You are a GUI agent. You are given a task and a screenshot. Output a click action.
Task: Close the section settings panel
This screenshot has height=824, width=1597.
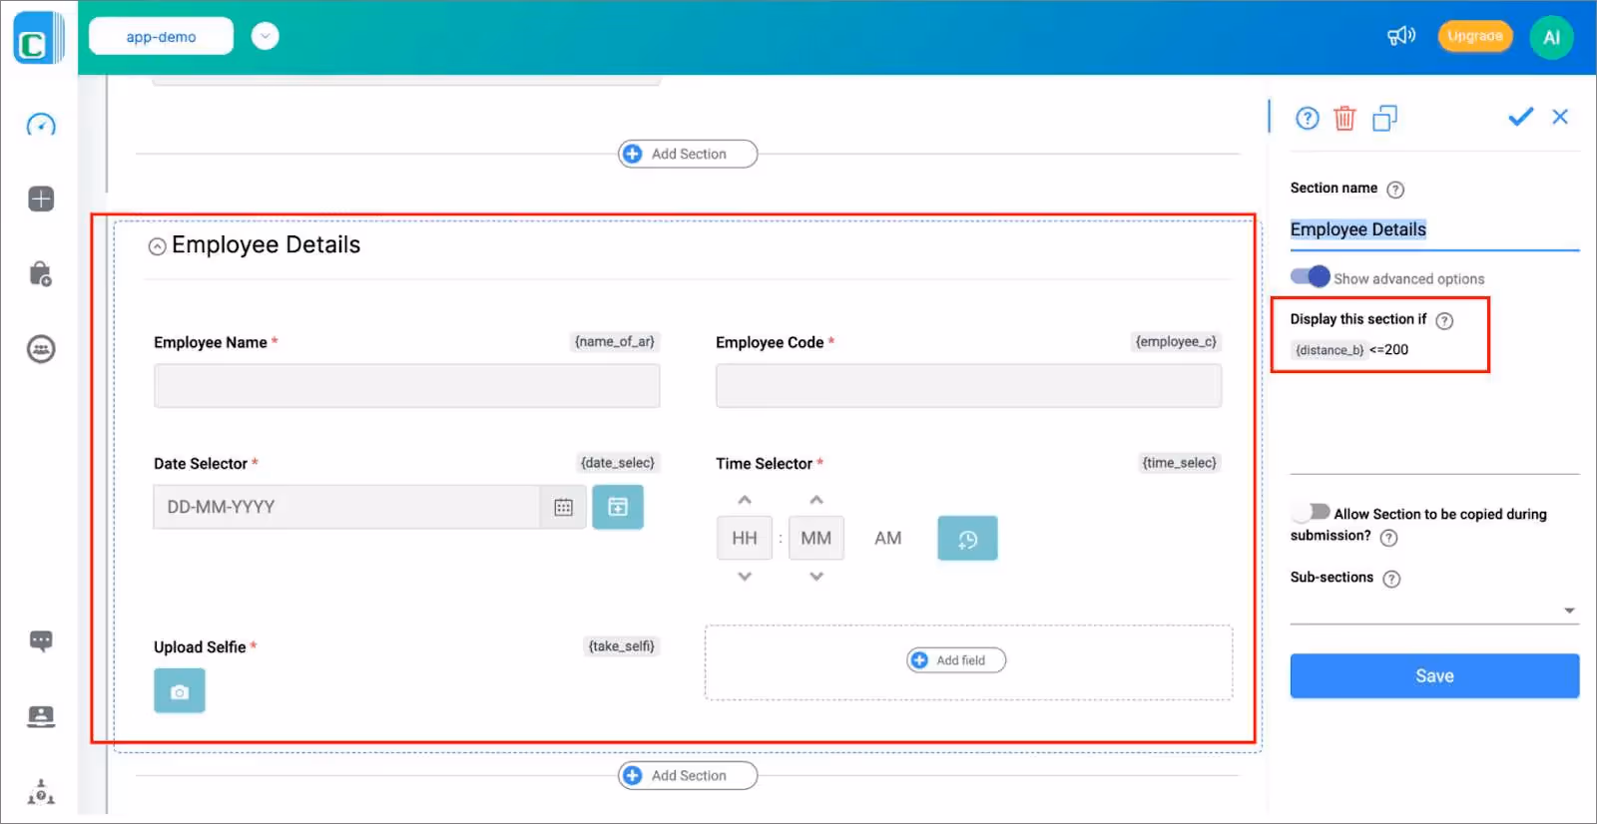1560,117
